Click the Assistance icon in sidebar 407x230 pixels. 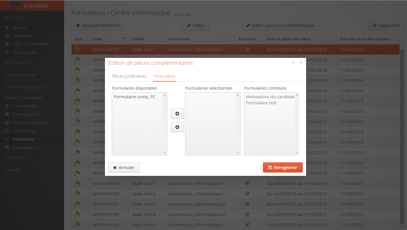pos(7,36)
